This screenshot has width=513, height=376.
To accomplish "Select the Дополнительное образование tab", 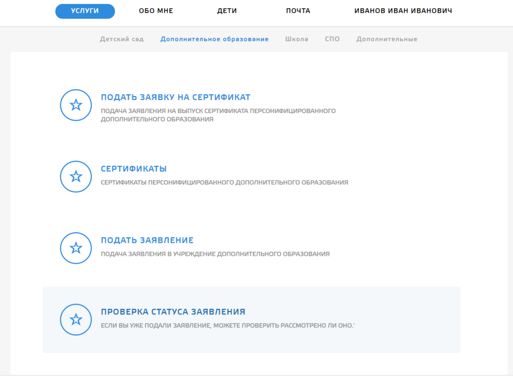I will [x=214, y=39].
